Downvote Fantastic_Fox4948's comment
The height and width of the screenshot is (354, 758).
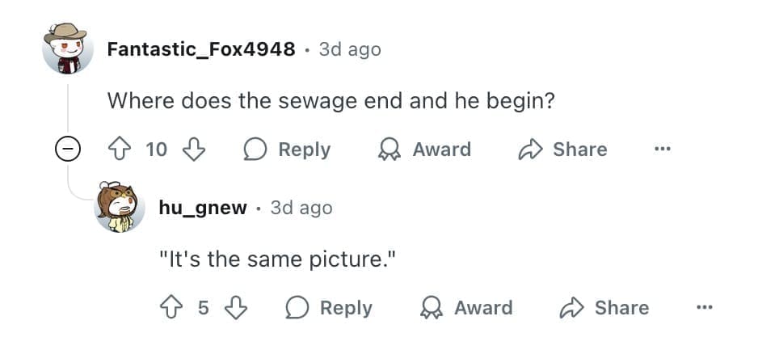coord(194,150)
